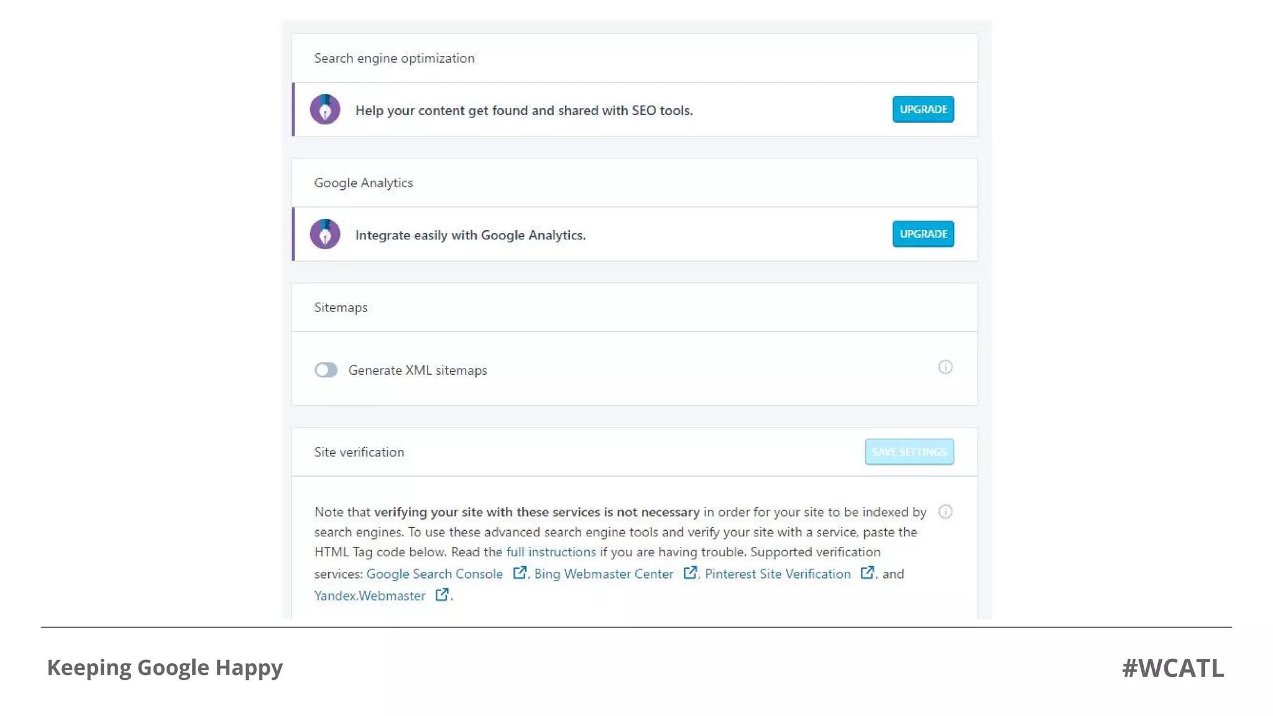Open the Pinterest Site Verification link
This screenshot has height=716, width=1273.
pos(778,574)
